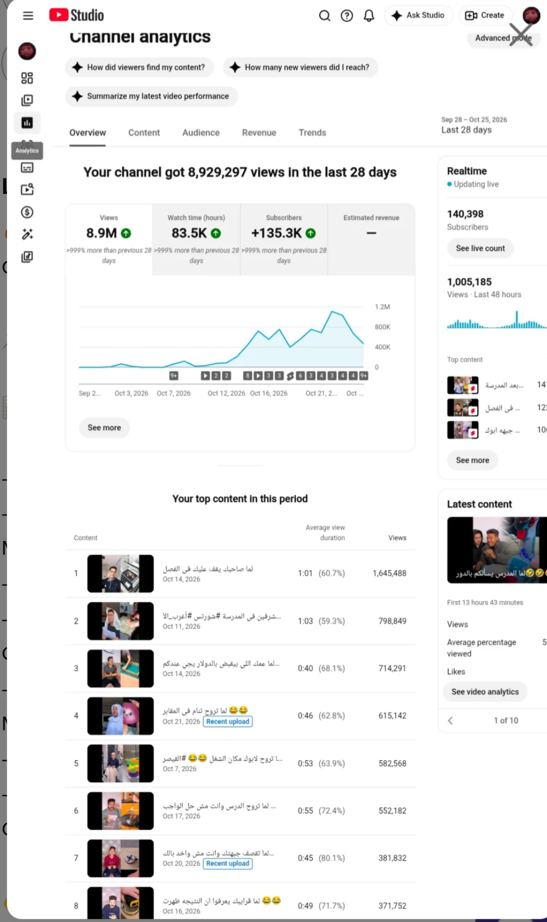This screenshot has height=922, width=547.
Task: Open the help question-mark icon
Action: [x=347, y=16]
